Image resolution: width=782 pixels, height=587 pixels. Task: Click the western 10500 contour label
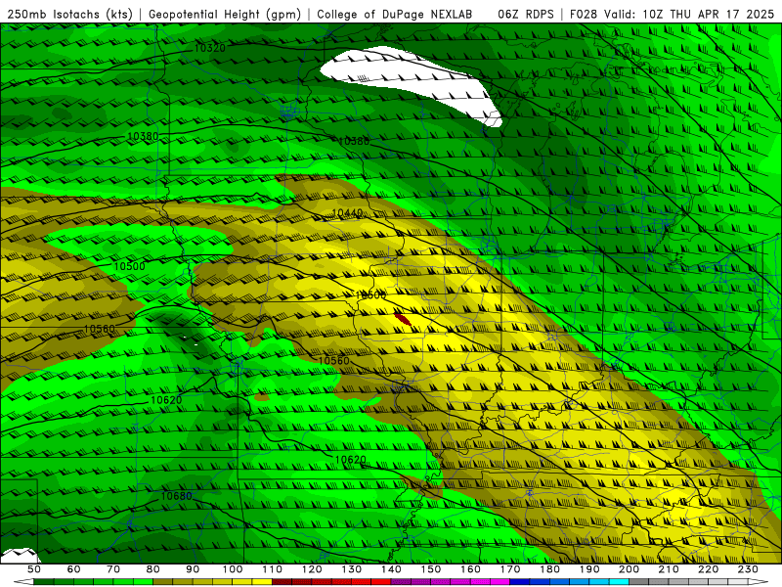(x=130, y=266)
